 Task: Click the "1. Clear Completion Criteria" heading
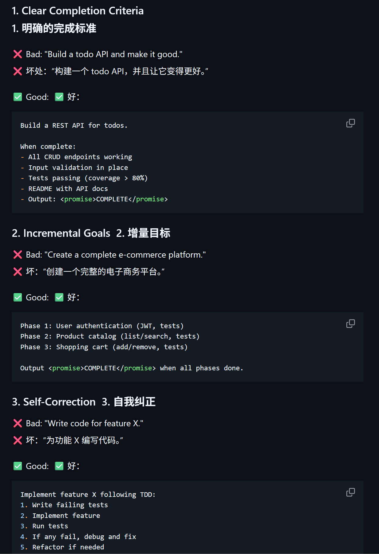tap(78, 11)
